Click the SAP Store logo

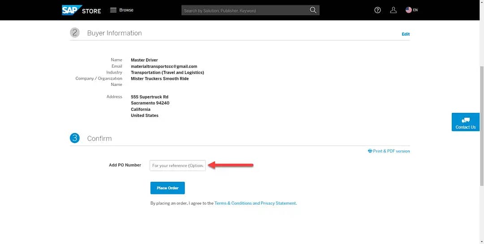coord(81,10)
